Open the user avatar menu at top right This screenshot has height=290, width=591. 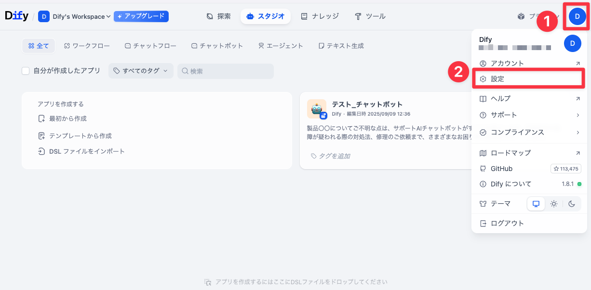pyautogui.click(x=577, y=16)
